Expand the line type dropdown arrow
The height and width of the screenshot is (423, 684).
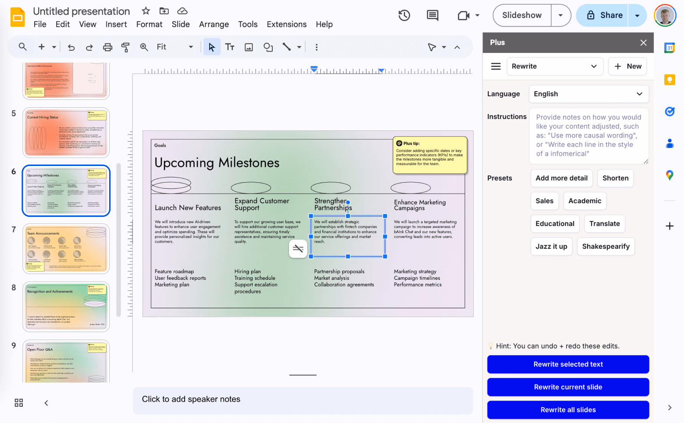(x=299, y=47)
